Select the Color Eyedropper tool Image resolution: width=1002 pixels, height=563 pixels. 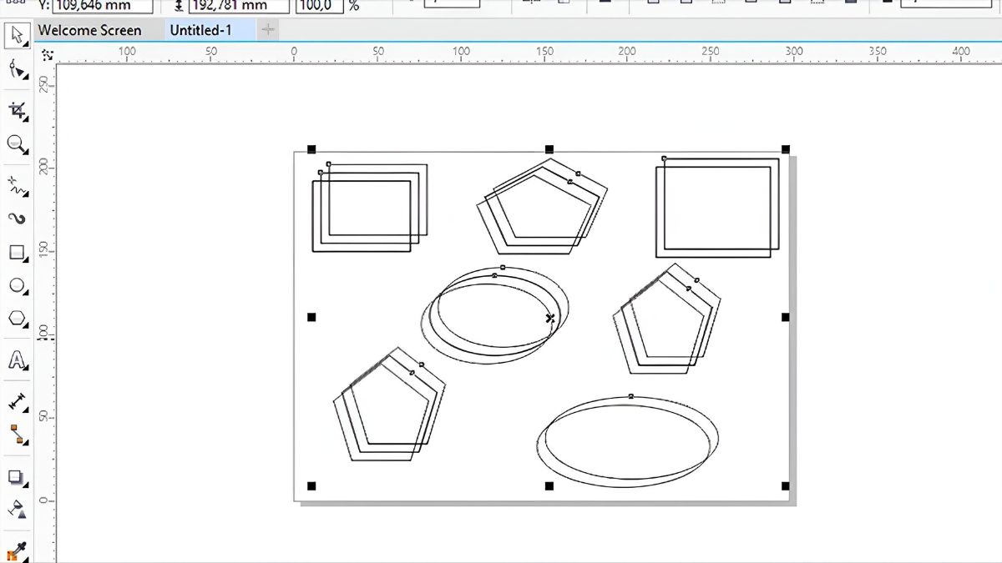pos(17,550)
